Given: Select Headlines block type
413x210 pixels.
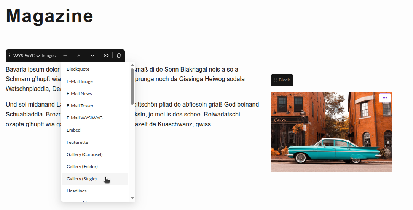Looking at the screenshot, I should click(95, 191).
